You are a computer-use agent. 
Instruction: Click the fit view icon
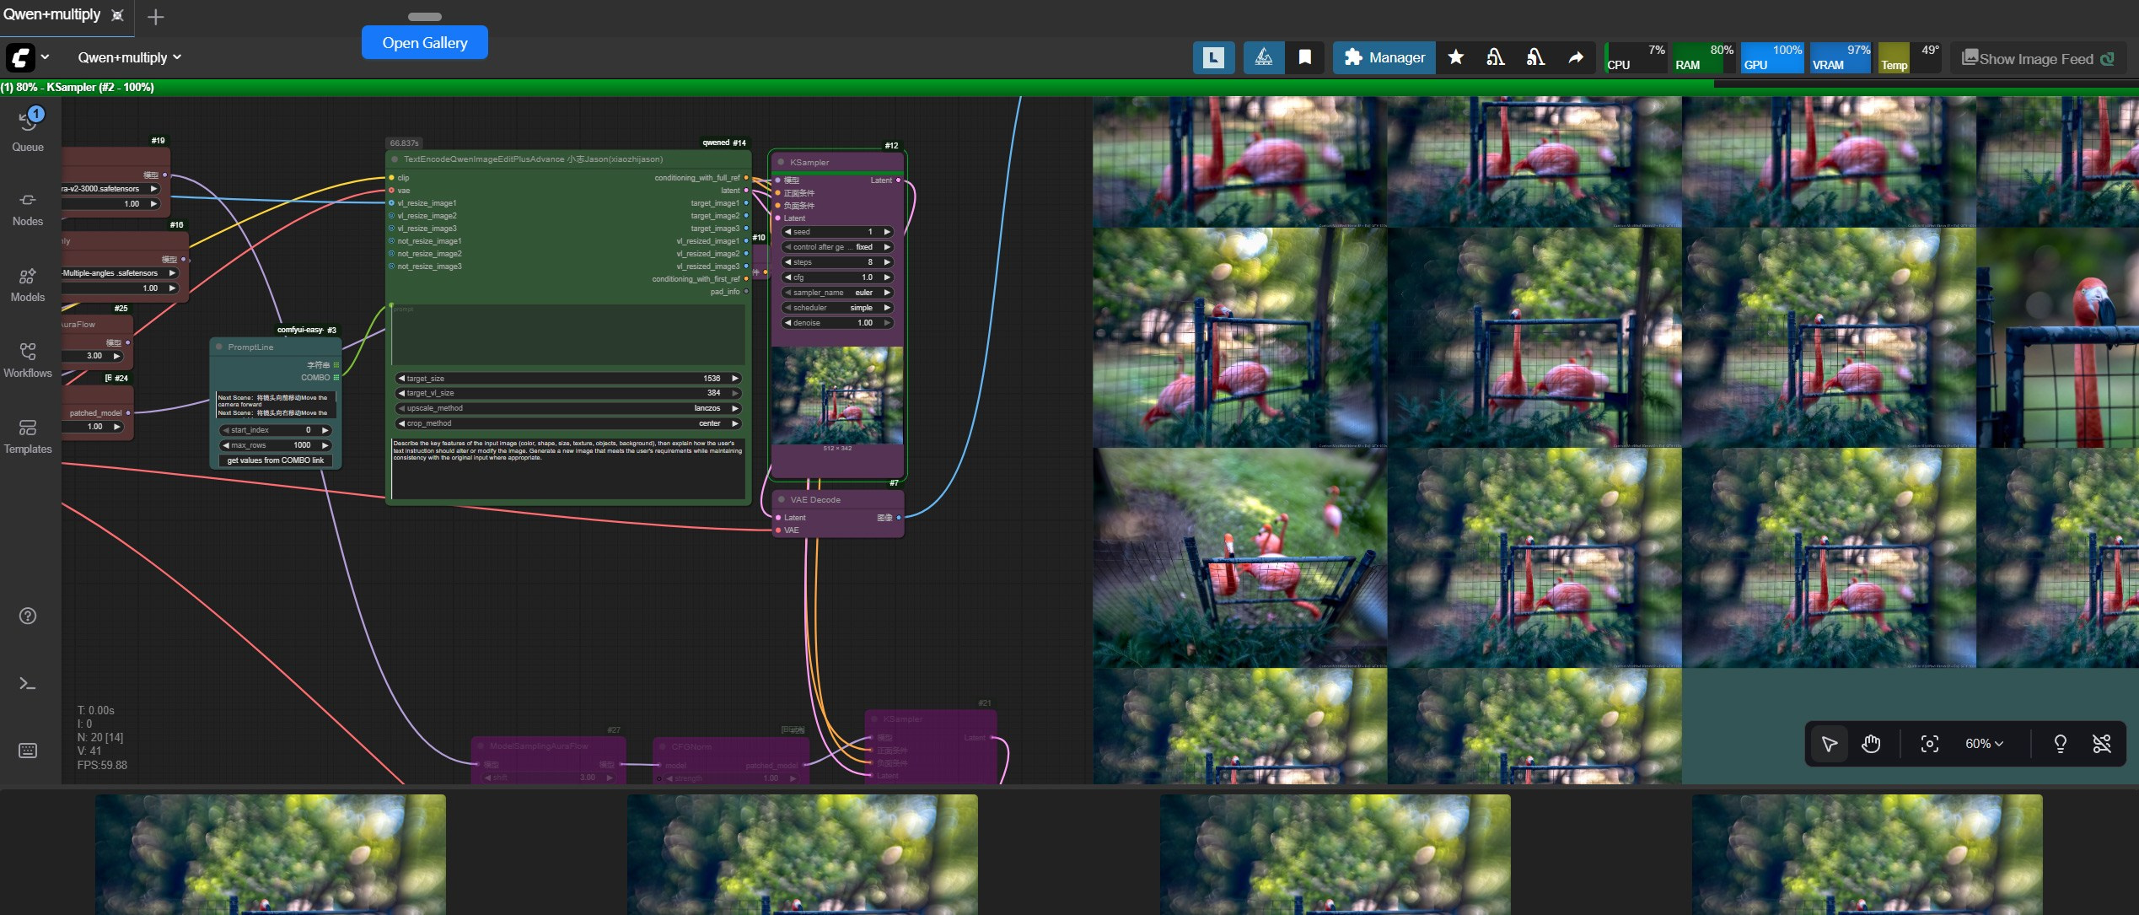[x=1929, y=743]
